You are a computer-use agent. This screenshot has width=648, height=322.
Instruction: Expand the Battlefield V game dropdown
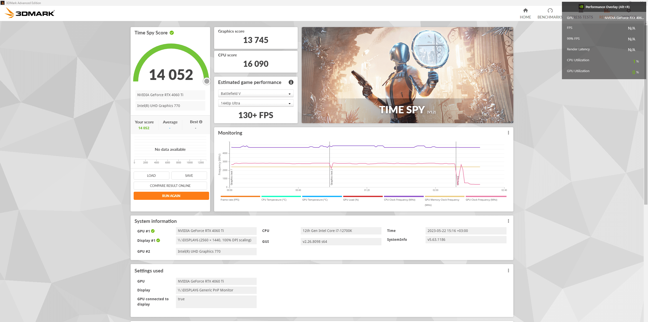click(x=256, y=94)
